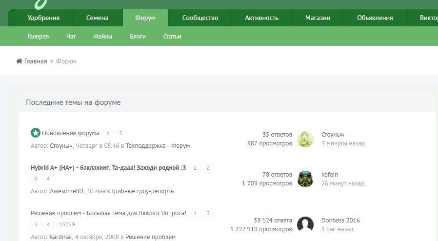
Task: Jump to last page 1325 of Решение проблем
Action: [x=67, y=224]
